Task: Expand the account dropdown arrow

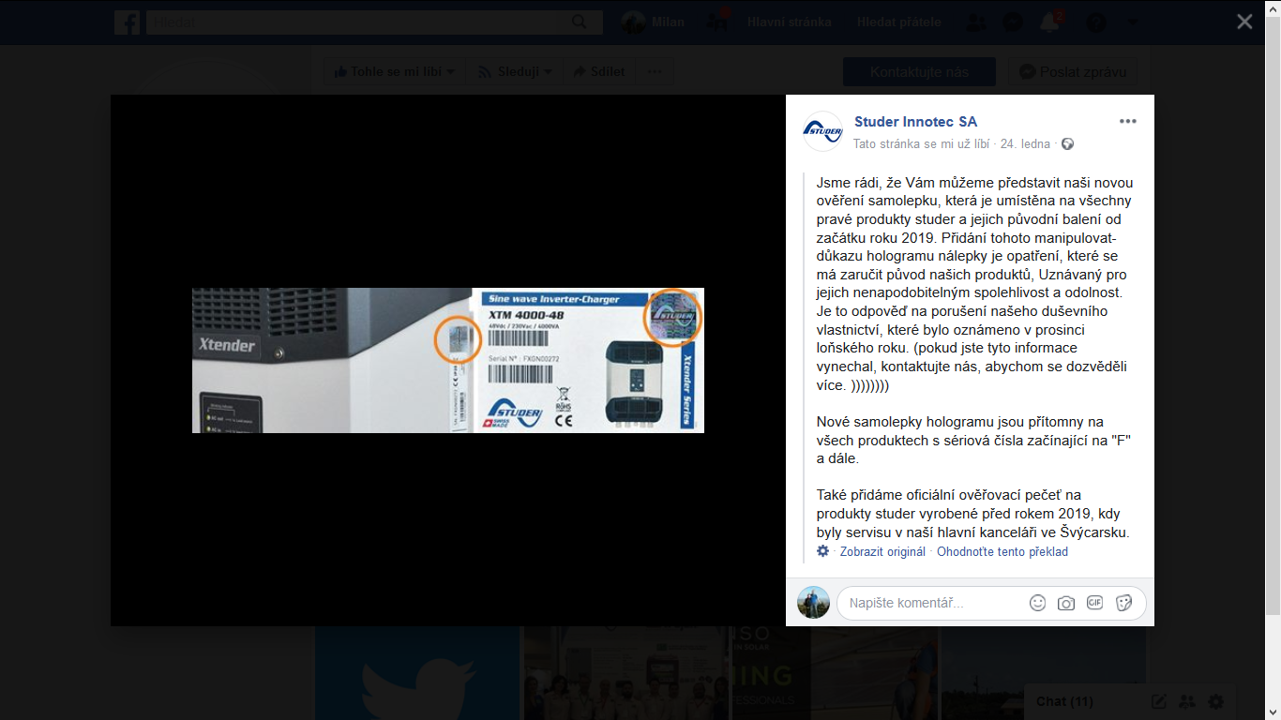Action: click(1132, 22)
